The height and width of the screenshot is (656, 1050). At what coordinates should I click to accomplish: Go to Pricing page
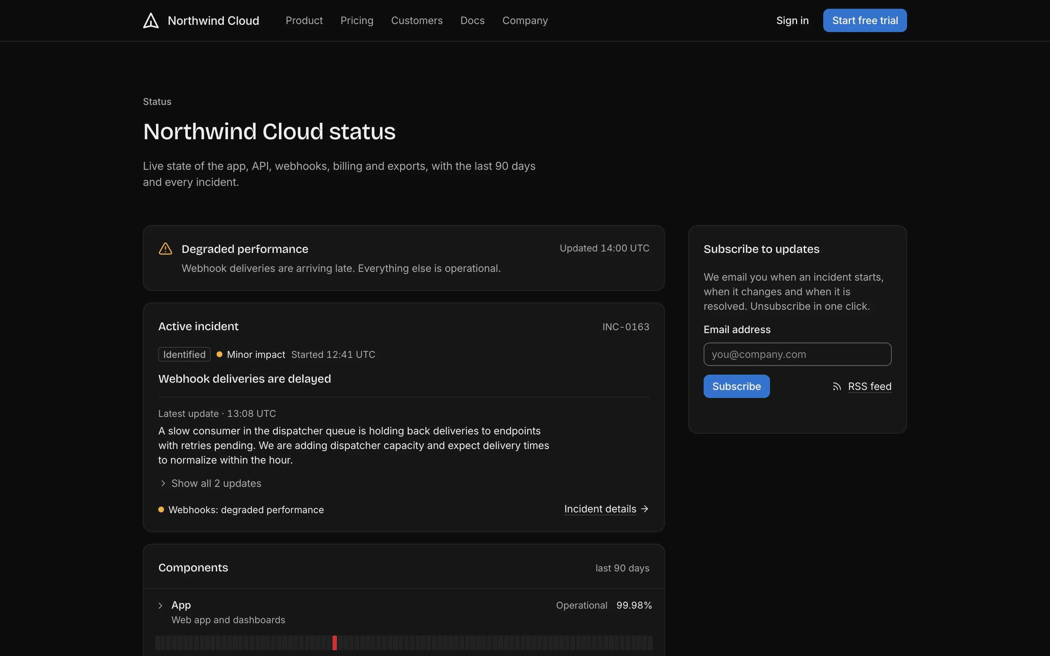coord(357,20)
